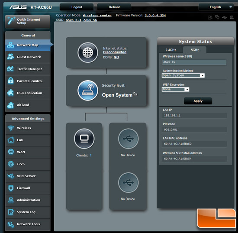Viewport: 238px width, 233px height.
Task: Open WAN globe icon
Action: point(11,152)
